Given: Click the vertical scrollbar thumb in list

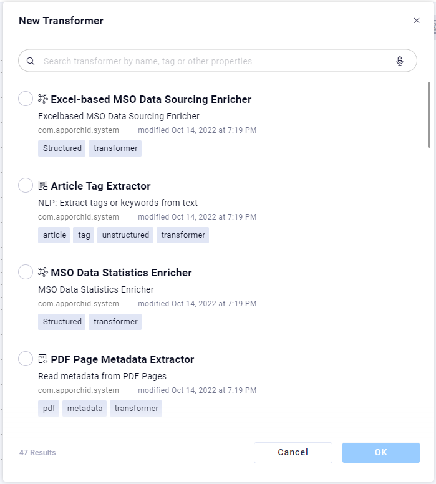Looking at the screenshot, I should [x=429, y=114].
